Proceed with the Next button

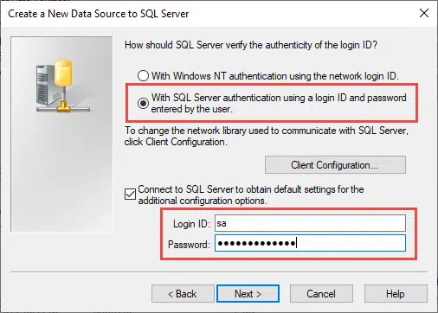(248, 294)
